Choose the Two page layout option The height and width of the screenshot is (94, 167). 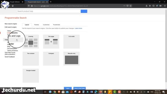(x=51, y=42)
